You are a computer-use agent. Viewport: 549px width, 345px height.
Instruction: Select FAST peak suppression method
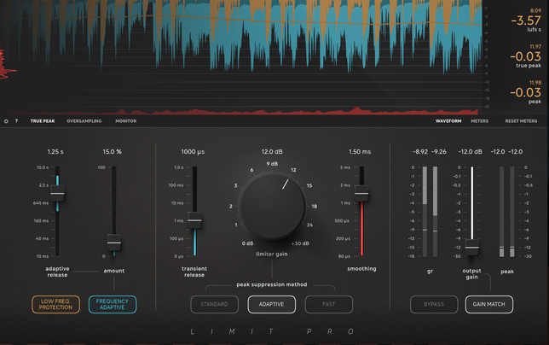pyautogui.click(x=329, y=304)
